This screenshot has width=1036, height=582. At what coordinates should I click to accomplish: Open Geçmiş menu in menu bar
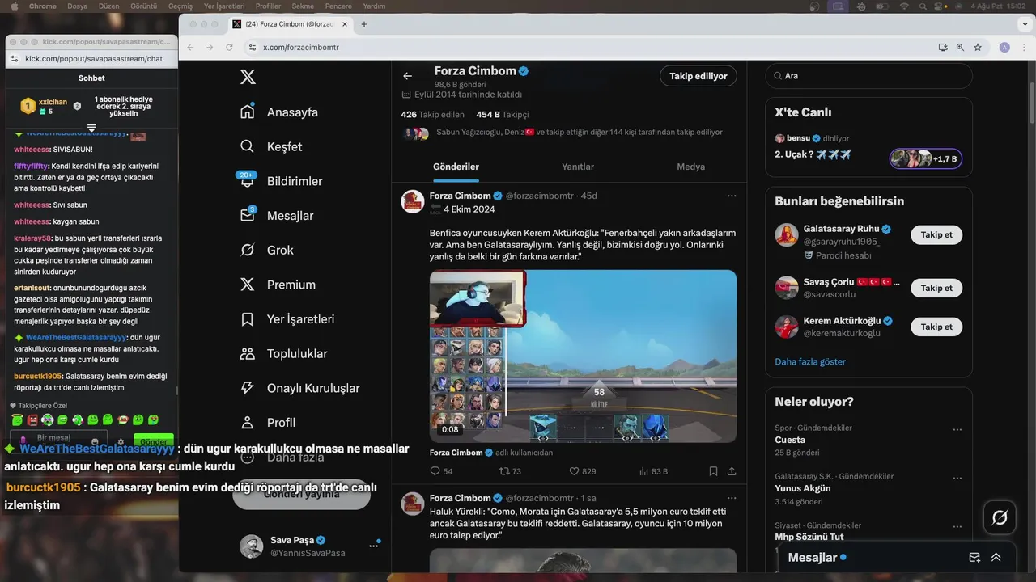coord(180,6)
